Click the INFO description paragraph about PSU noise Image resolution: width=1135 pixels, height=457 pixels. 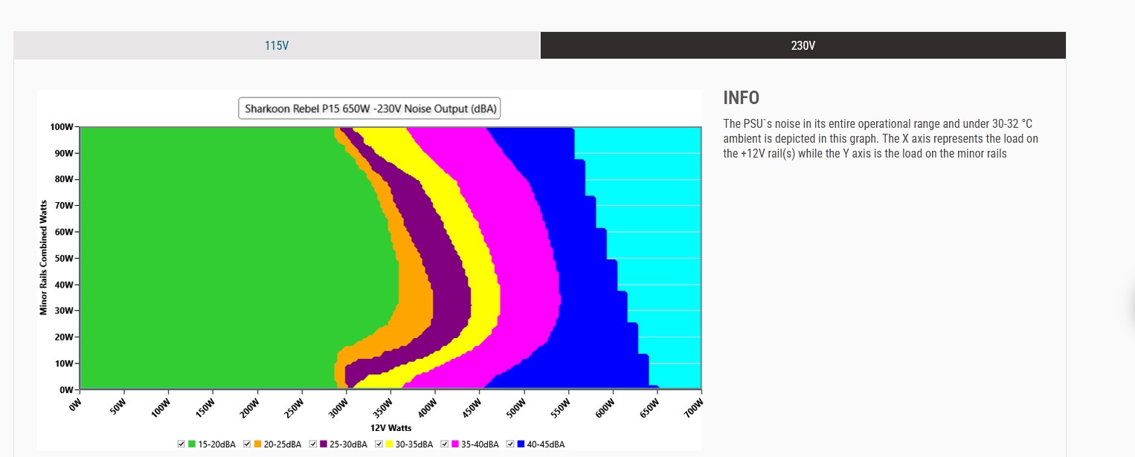[881, 139]
